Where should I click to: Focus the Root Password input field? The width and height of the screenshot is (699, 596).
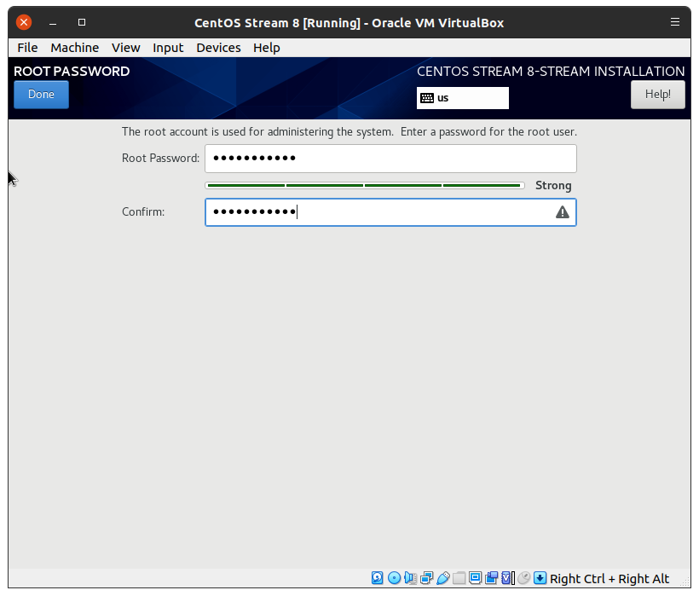click(x=390, y=159)
